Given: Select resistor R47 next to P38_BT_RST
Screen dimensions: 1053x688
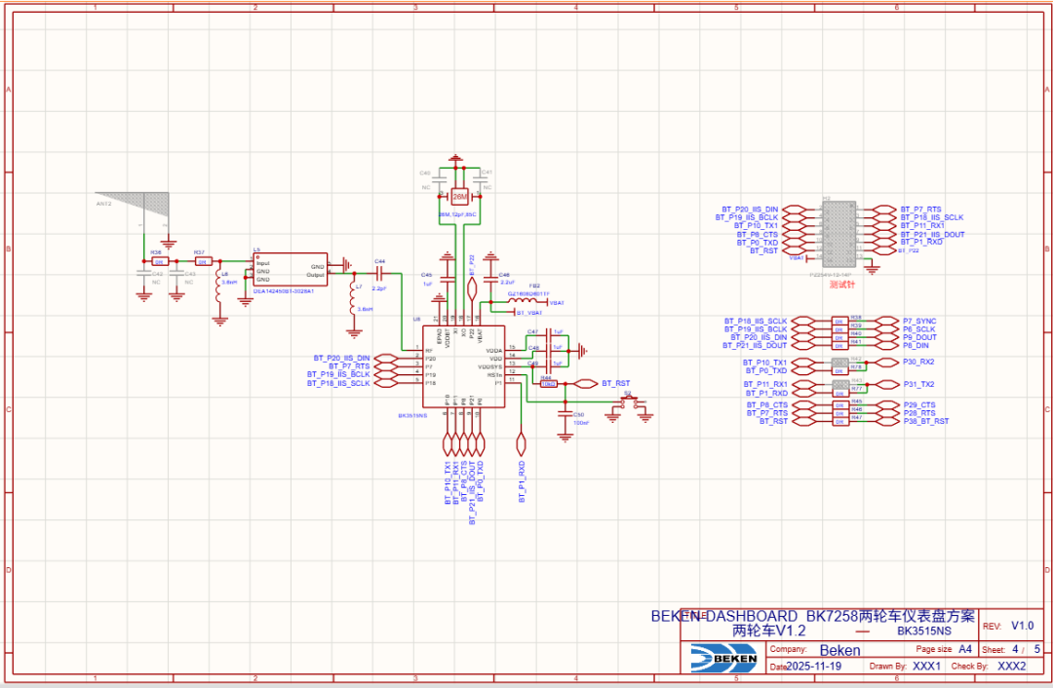Looking at the screenshot, I should coord(838,422).
